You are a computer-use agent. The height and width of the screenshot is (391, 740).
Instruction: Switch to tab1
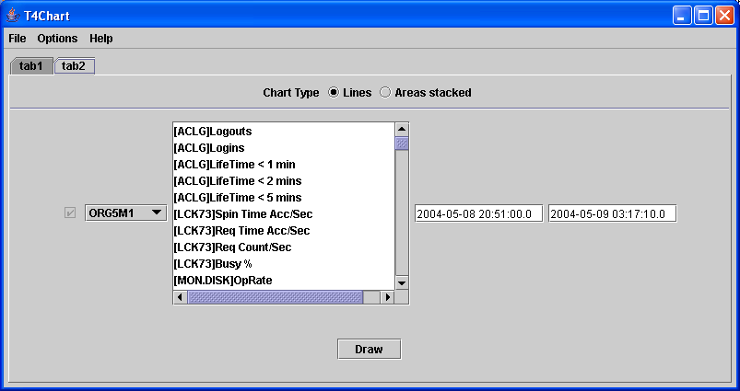[x=31, y=66]
